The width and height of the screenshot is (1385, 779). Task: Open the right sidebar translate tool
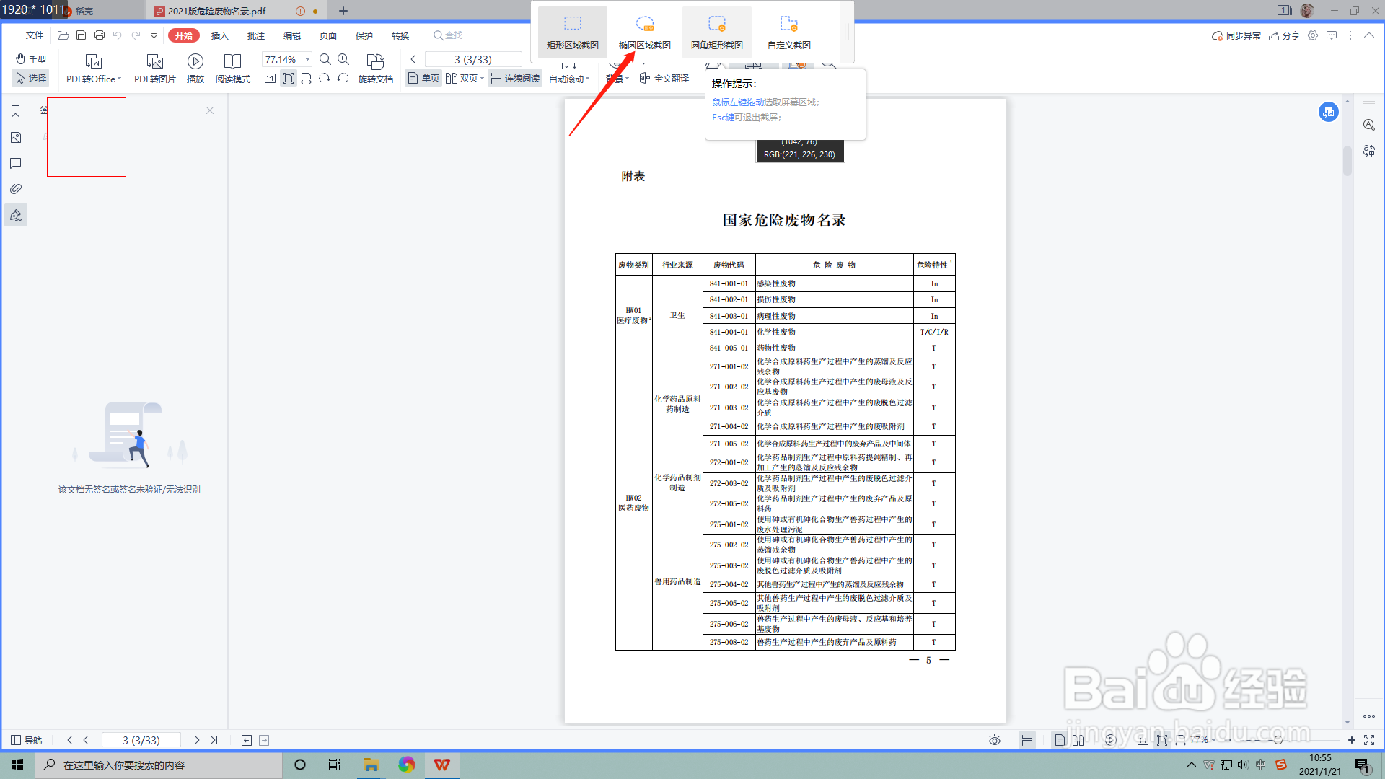[1369, 151]
